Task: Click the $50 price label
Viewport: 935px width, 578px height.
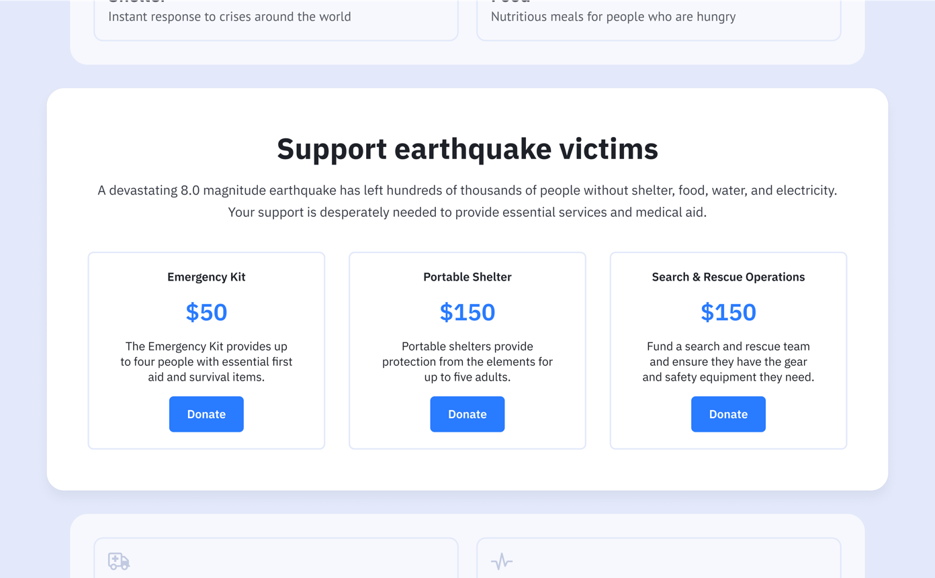Action: pyautogui.click(x=206, y=312)
